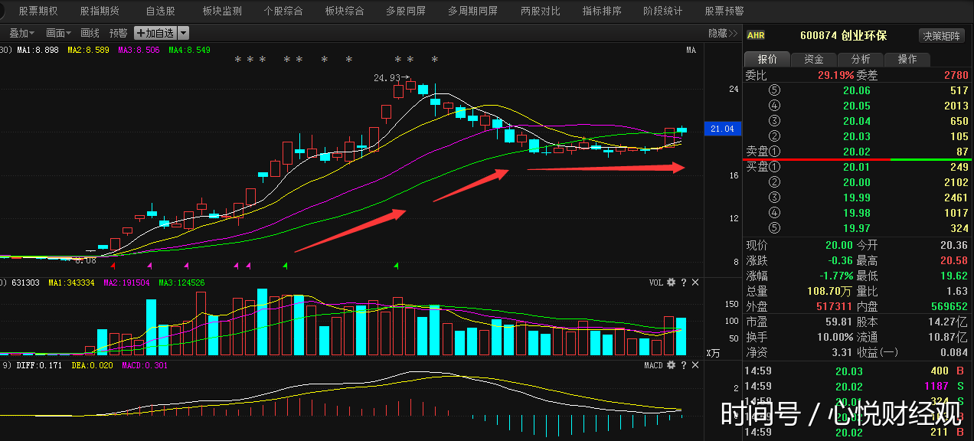Hide the side panel via 隐藏>>
The image size is (974, 441).
tap(722, 33)
